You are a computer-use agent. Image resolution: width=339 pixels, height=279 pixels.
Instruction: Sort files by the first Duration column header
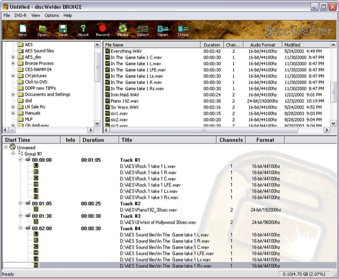(212, 45)
